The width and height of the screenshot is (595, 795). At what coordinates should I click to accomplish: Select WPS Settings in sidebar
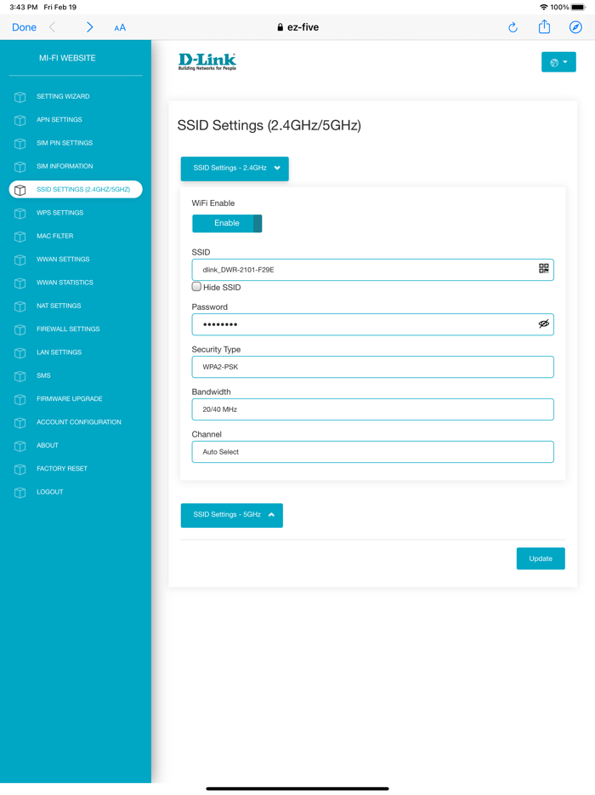point(59,213)
